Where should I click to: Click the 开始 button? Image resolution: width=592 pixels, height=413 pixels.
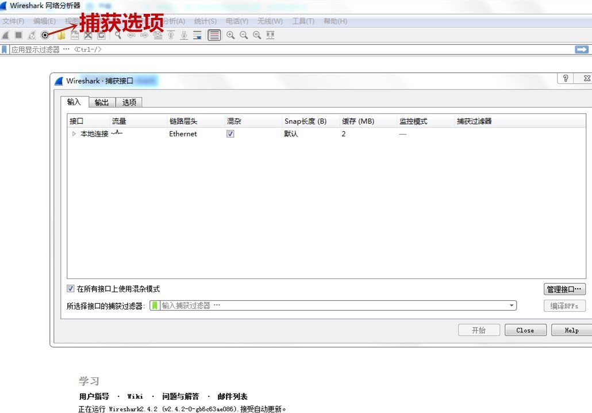(479, 330)
